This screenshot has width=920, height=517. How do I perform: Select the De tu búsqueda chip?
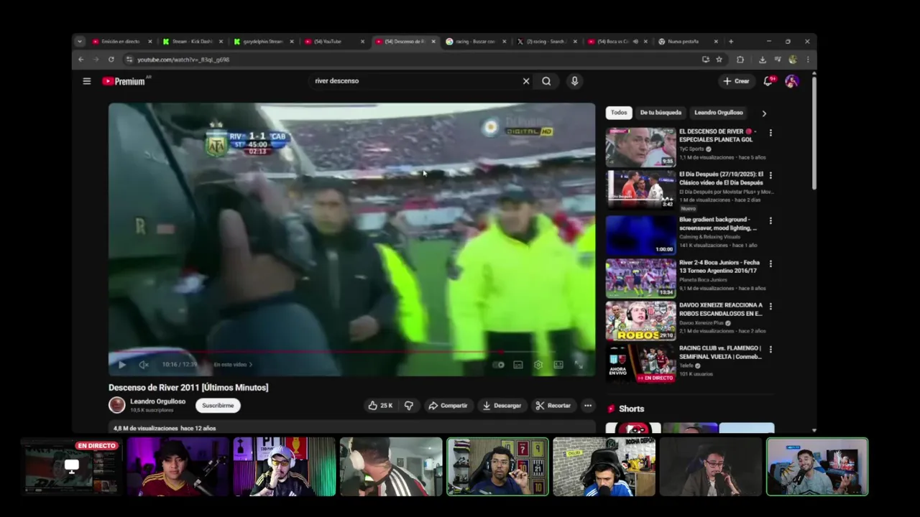[x=661, y=113]
